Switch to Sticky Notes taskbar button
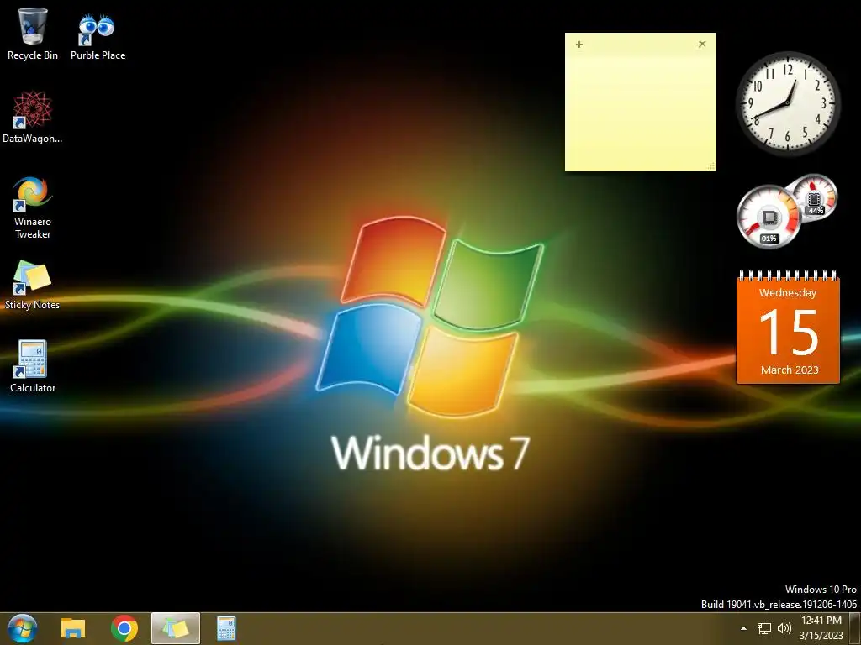The image size is (861, 645). [x=176, y=628]
